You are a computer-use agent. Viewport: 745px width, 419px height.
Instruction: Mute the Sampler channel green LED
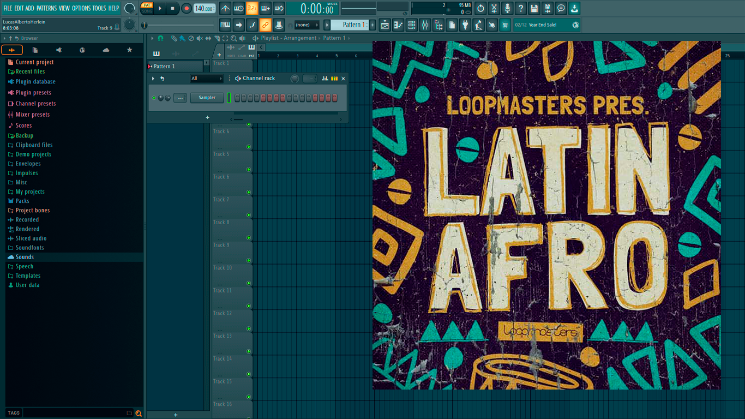[154, 98]
